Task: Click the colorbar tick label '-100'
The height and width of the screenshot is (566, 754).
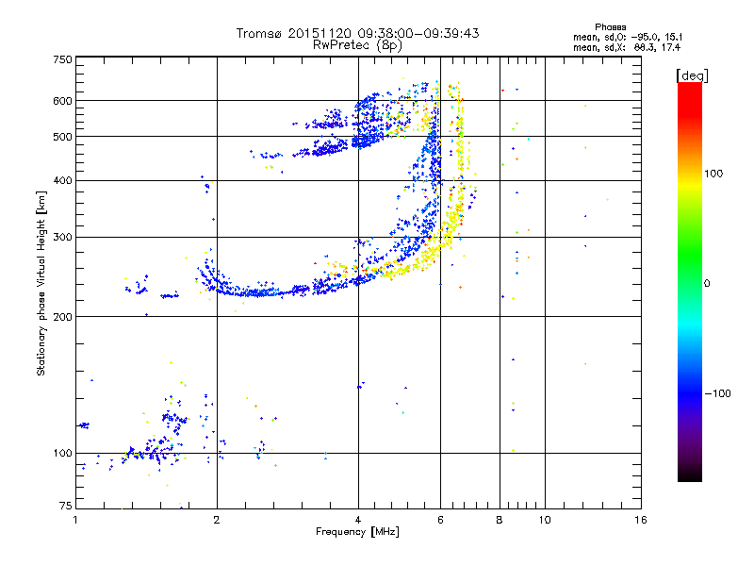Action: tap(717, 393)
